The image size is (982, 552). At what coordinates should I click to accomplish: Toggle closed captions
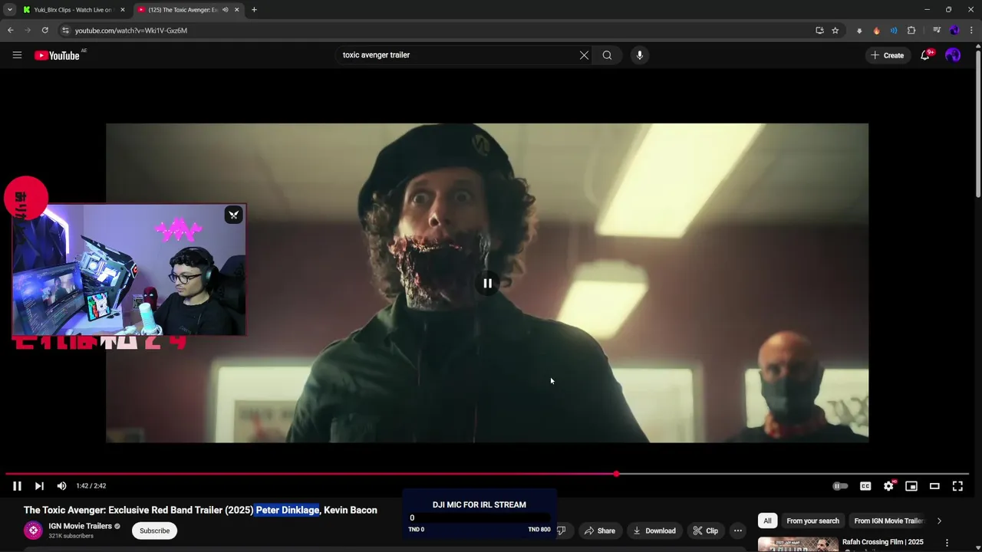[865, 486]
